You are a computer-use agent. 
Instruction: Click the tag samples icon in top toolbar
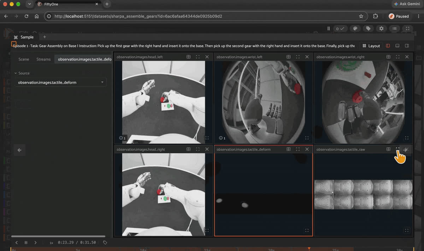coord(368,29)
